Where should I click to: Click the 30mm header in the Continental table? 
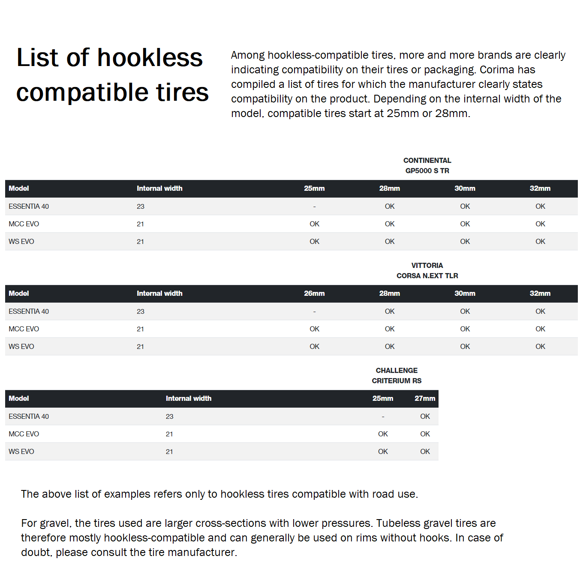(x=465, y=189)
